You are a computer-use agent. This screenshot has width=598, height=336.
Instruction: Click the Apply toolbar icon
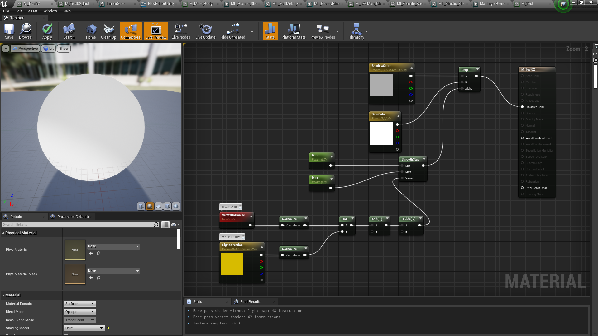point(47,31)
